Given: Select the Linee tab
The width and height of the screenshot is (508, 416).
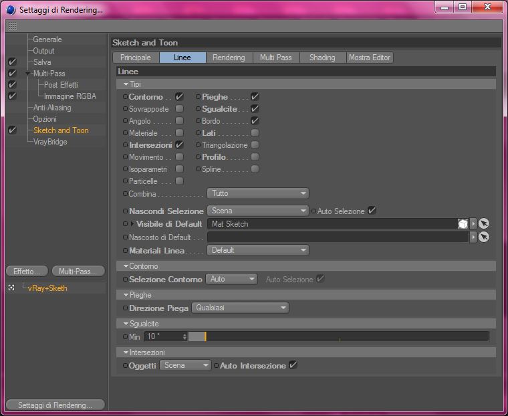Looking at the screenshot, I should click(x=182, y=58).
